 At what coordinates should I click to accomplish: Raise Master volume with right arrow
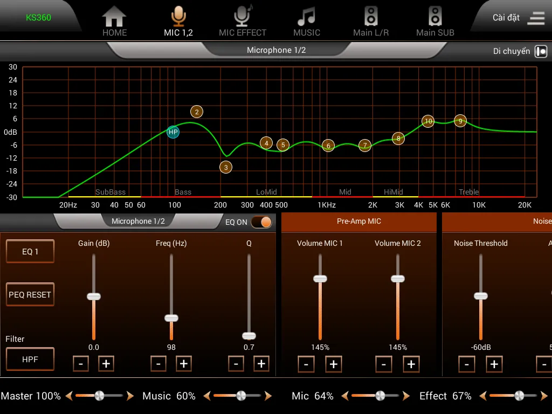130,396
